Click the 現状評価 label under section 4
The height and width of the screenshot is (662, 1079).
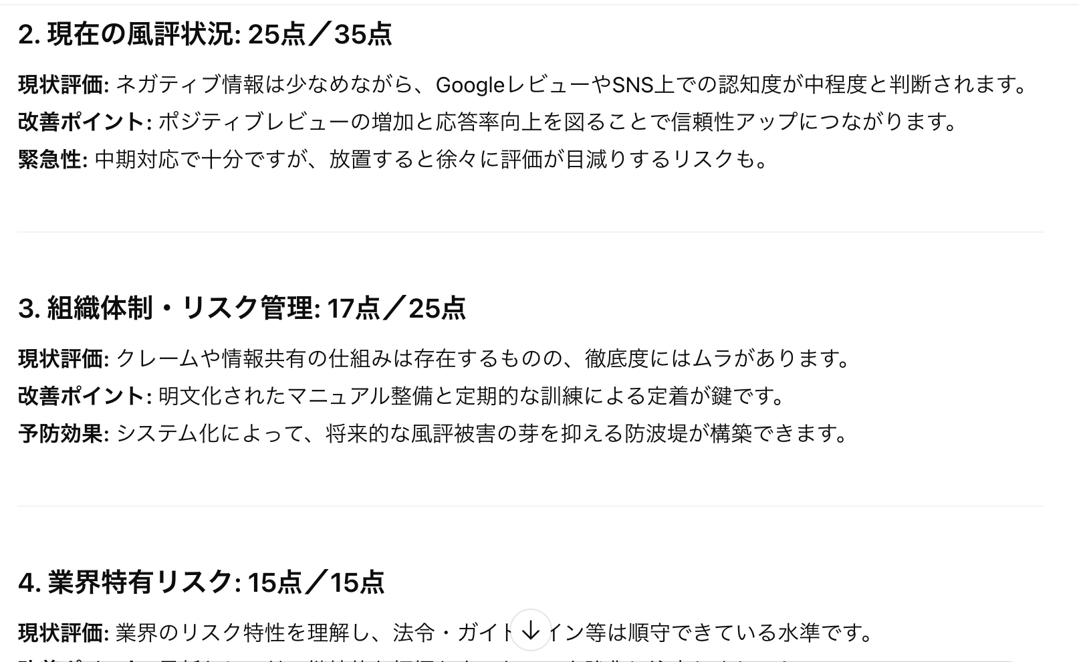pos(64,632)
